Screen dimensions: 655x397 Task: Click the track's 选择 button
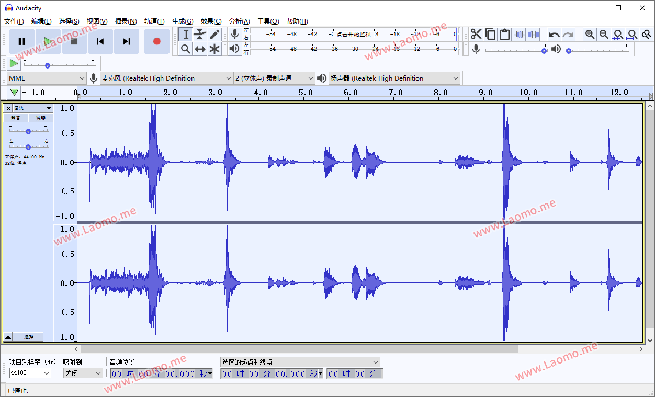[x=29, y=337]
